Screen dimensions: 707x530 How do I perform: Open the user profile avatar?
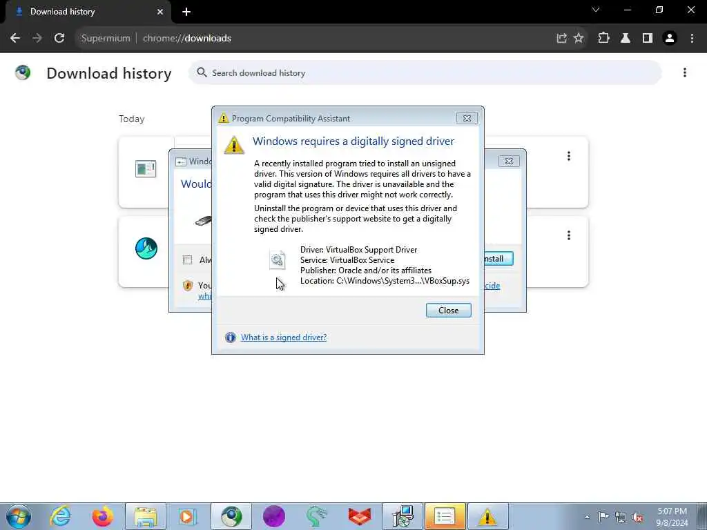670,39
